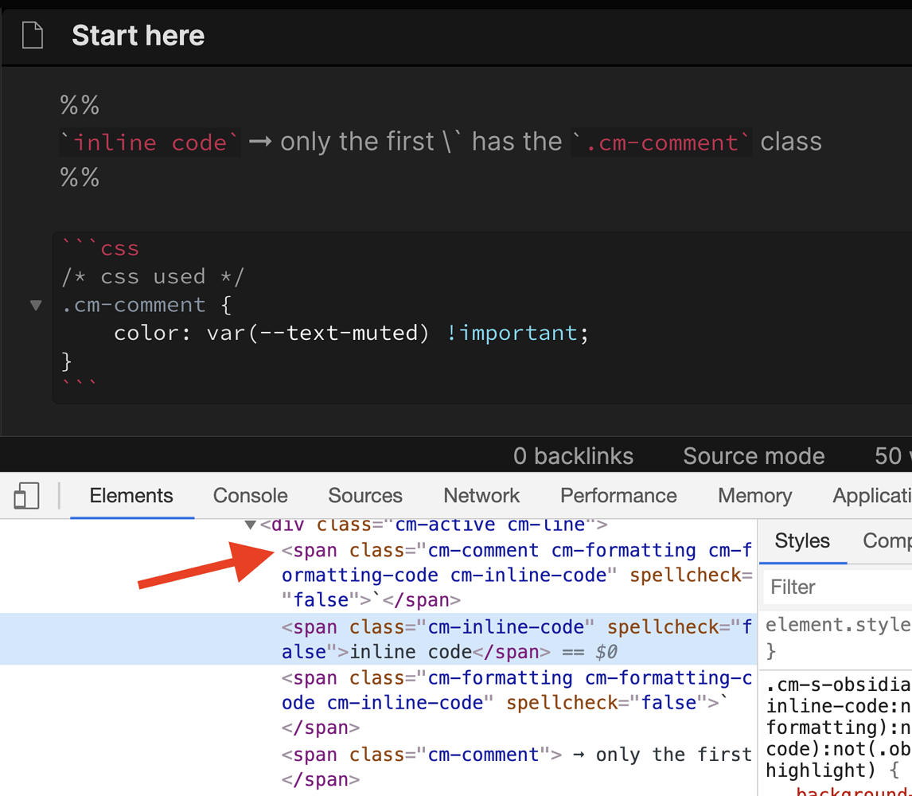The width and height of the screenshot is (912, 796).
Task: Switch to the Sources tab
Action: tap(364, 495)
